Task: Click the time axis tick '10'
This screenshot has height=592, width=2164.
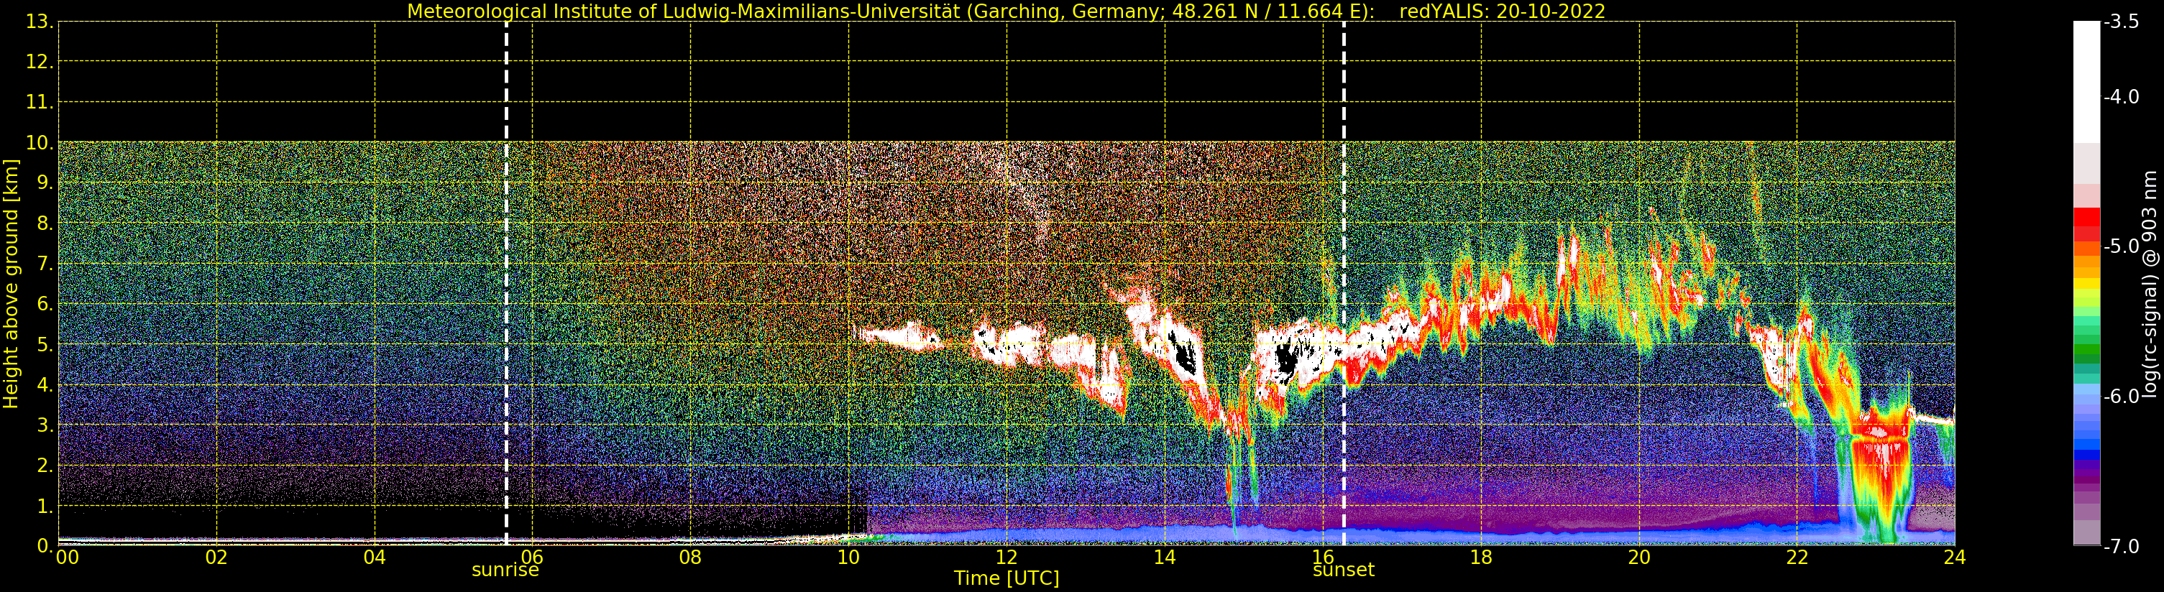Action: click(848, 558)
